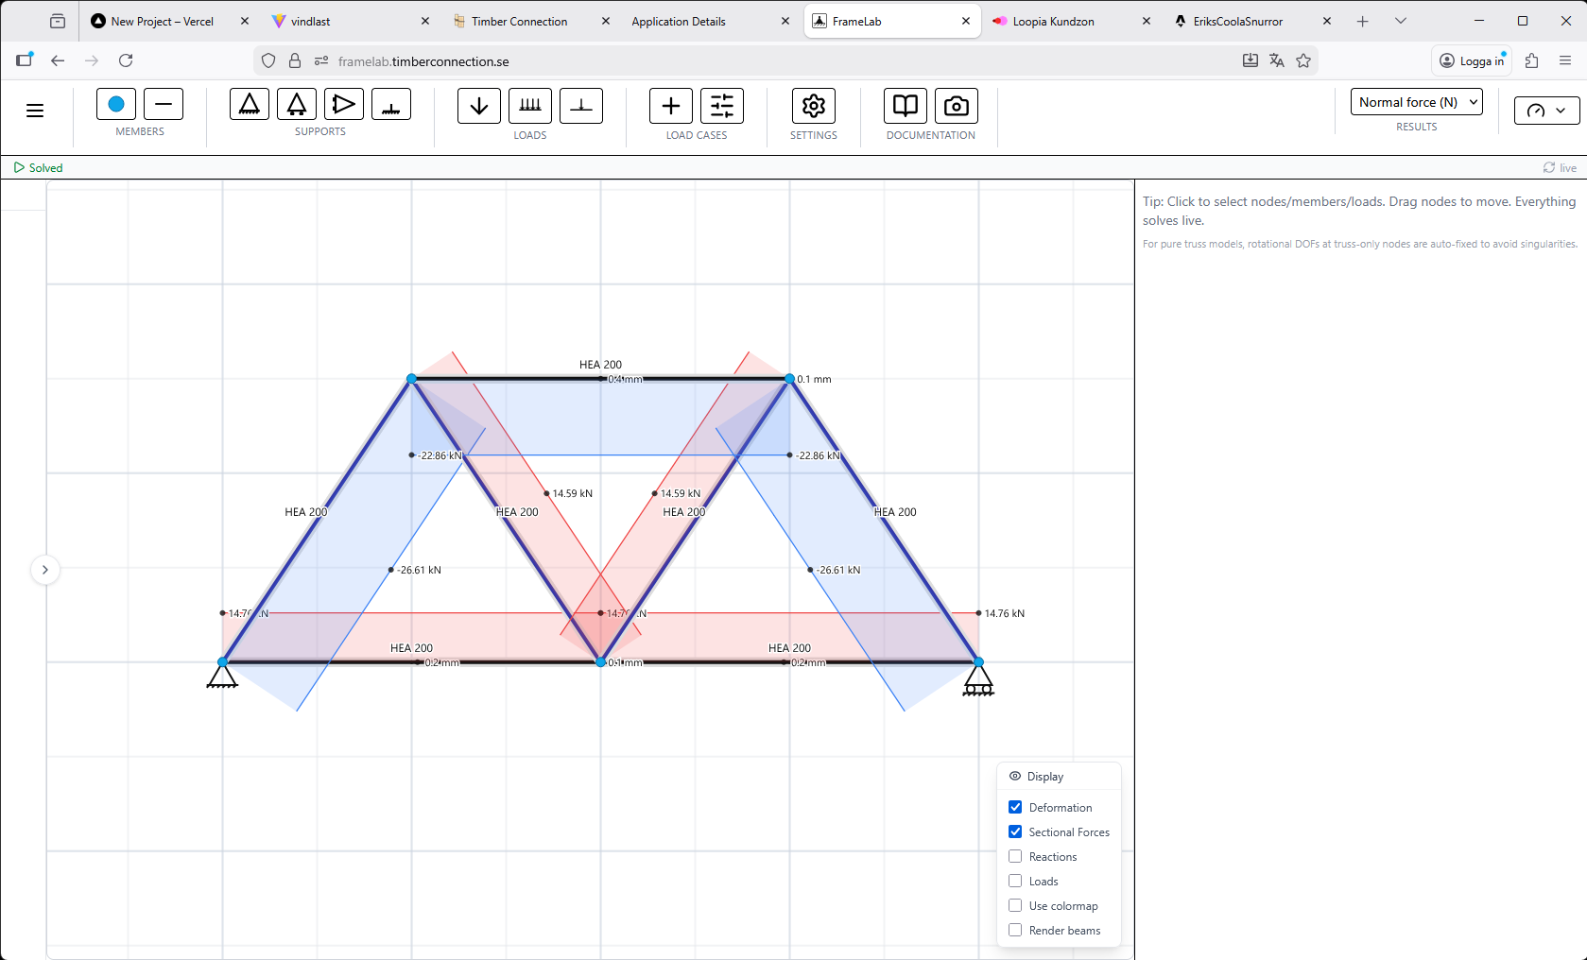Screen dimensions: 1587x960
Task: Uncheck the Deformation checkbox
Action: [x=1015, y=807]
